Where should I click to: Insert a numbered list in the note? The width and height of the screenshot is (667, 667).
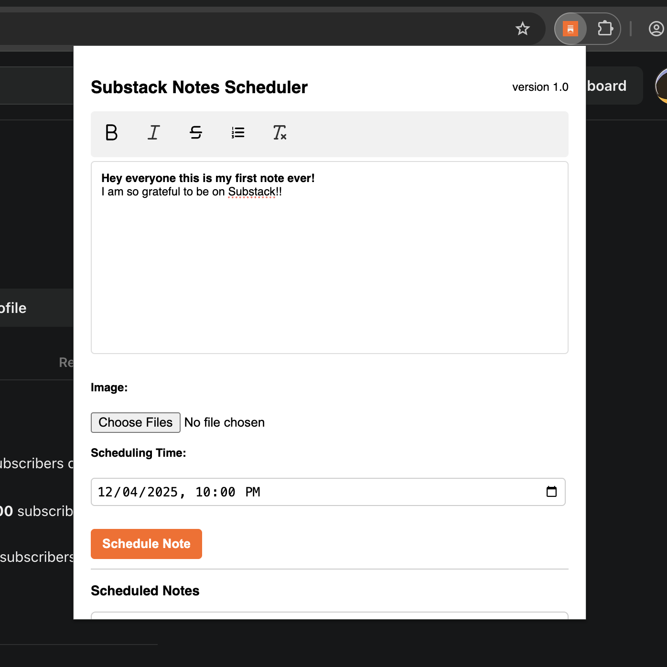(x=237, y=133)
